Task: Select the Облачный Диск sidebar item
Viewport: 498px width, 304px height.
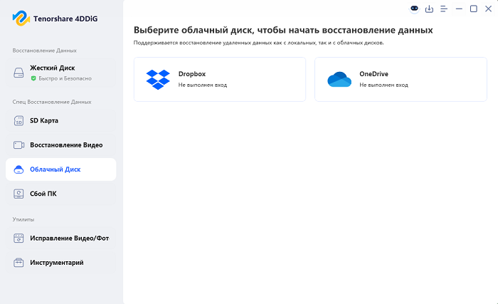Action: (x=60, y=169)
